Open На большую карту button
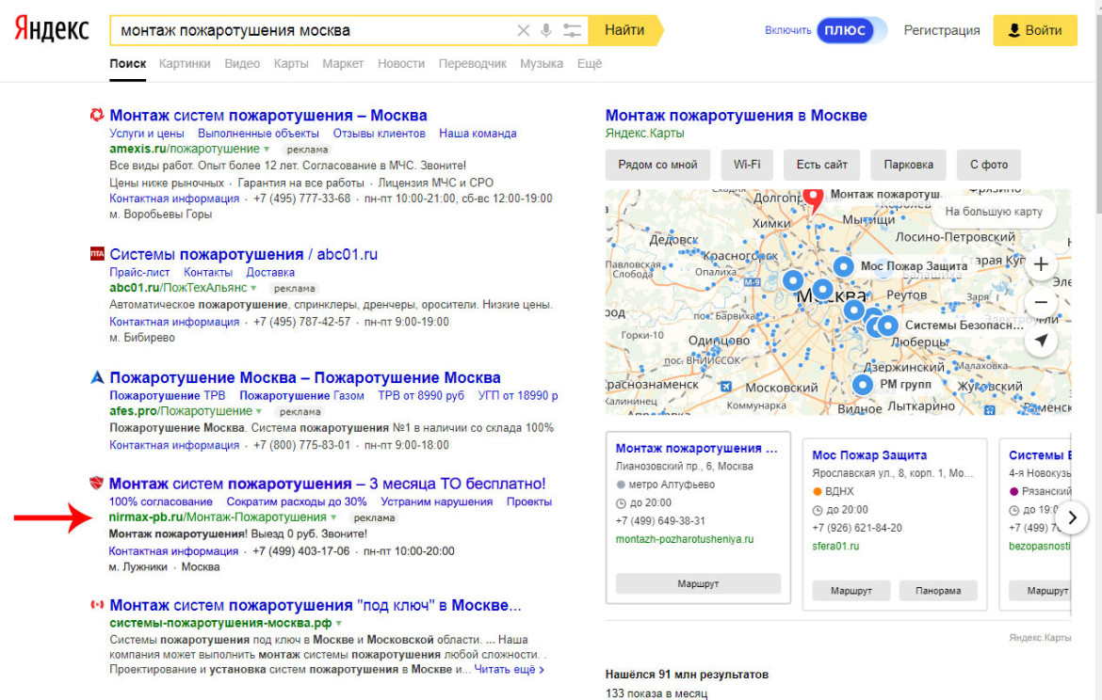Viewport: 1102px width, 700px height. 993,212
